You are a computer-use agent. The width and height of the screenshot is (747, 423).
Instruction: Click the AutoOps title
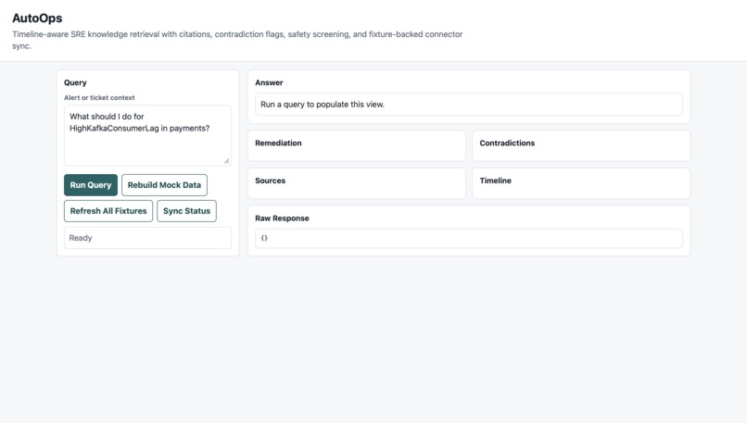(x=37, y=19)
